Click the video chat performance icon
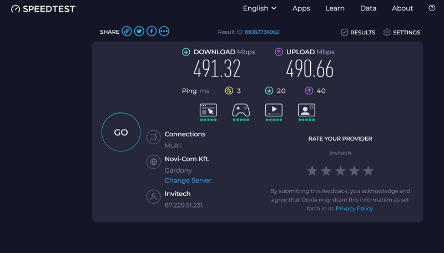 coord(306,110)
